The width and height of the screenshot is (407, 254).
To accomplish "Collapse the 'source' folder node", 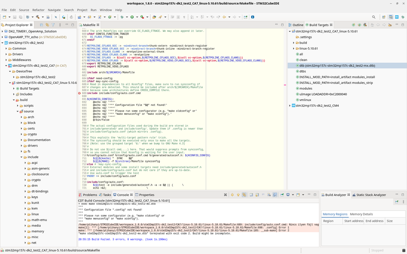I will (x=18, y=112).
